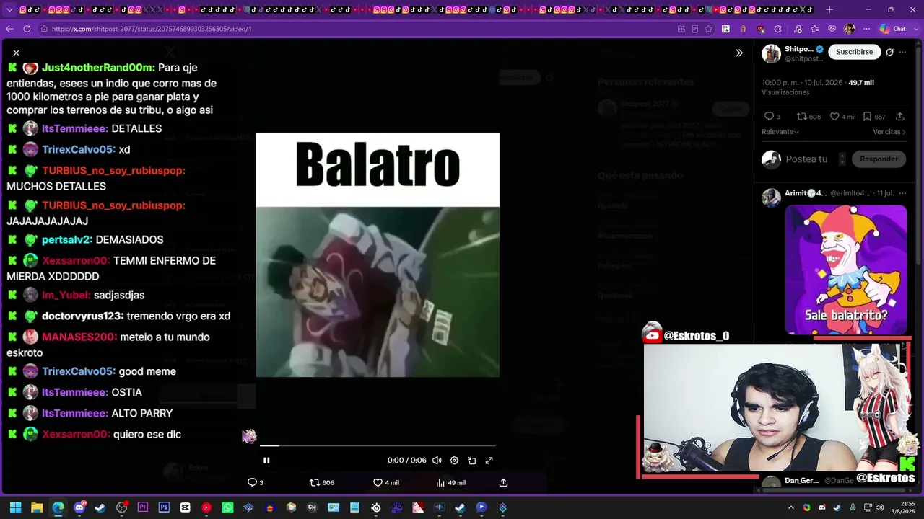
Task: Click the Suscribirse button
Action: tap(854, 52)
